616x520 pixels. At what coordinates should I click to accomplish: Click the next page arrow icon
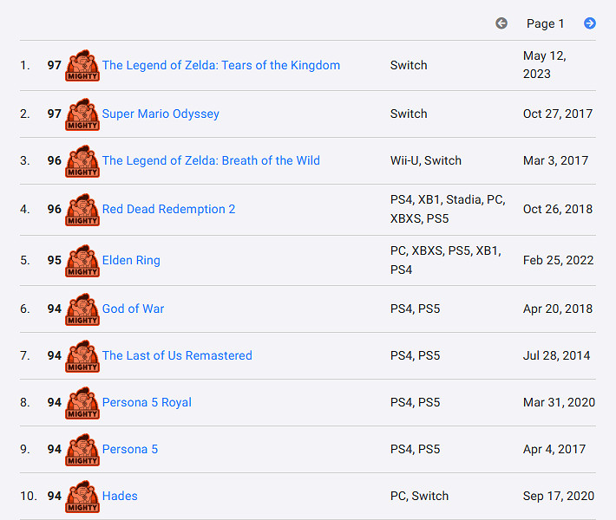coord(590,23)
